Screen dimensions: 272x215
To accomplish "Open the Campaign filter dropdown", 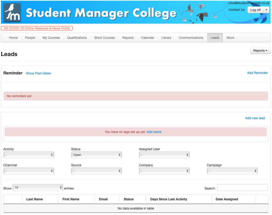I will [x=232, y=171].
